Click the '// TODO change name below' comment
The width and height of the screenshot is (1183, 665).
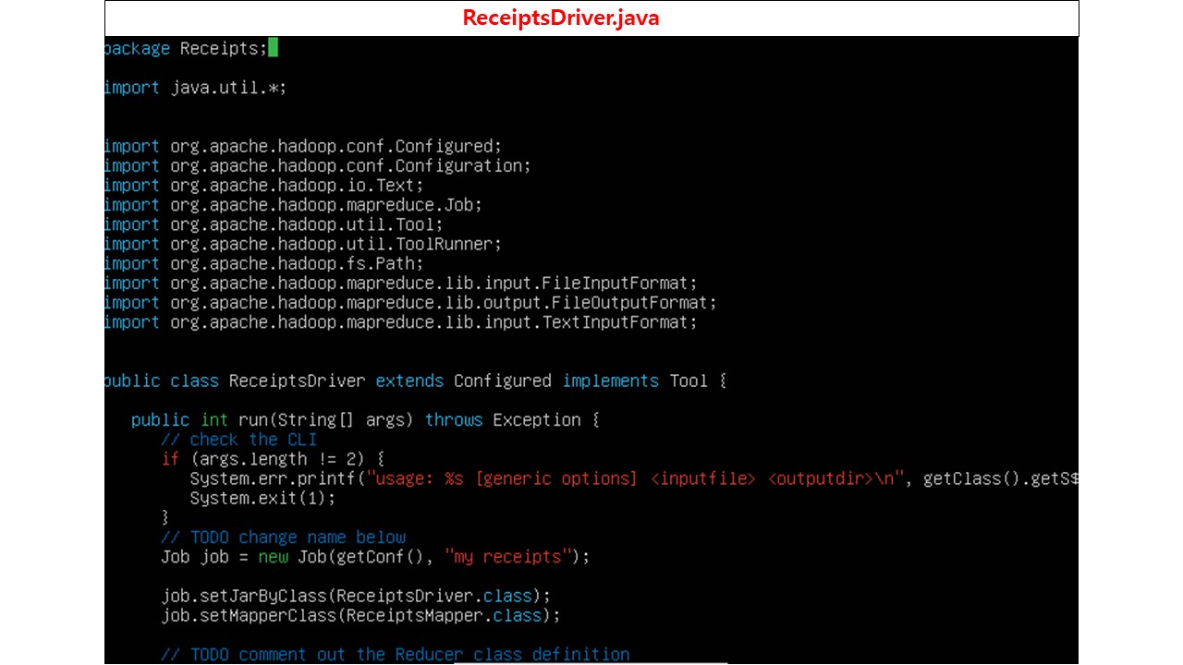283,538
